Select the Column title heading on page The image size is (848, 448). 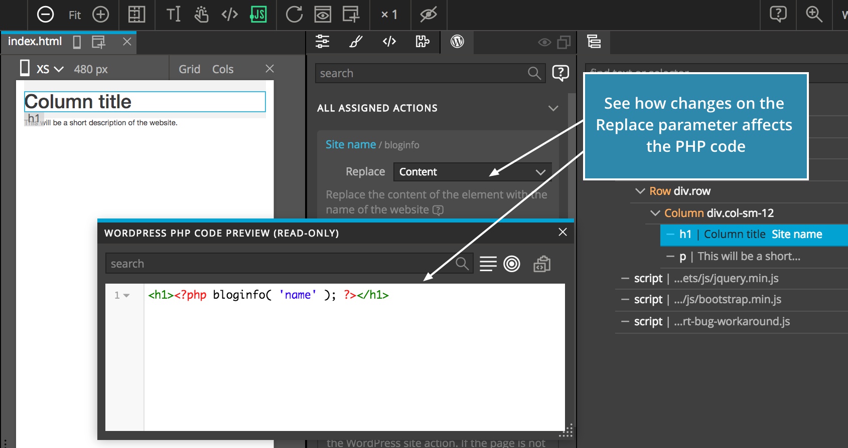[145, 102]
